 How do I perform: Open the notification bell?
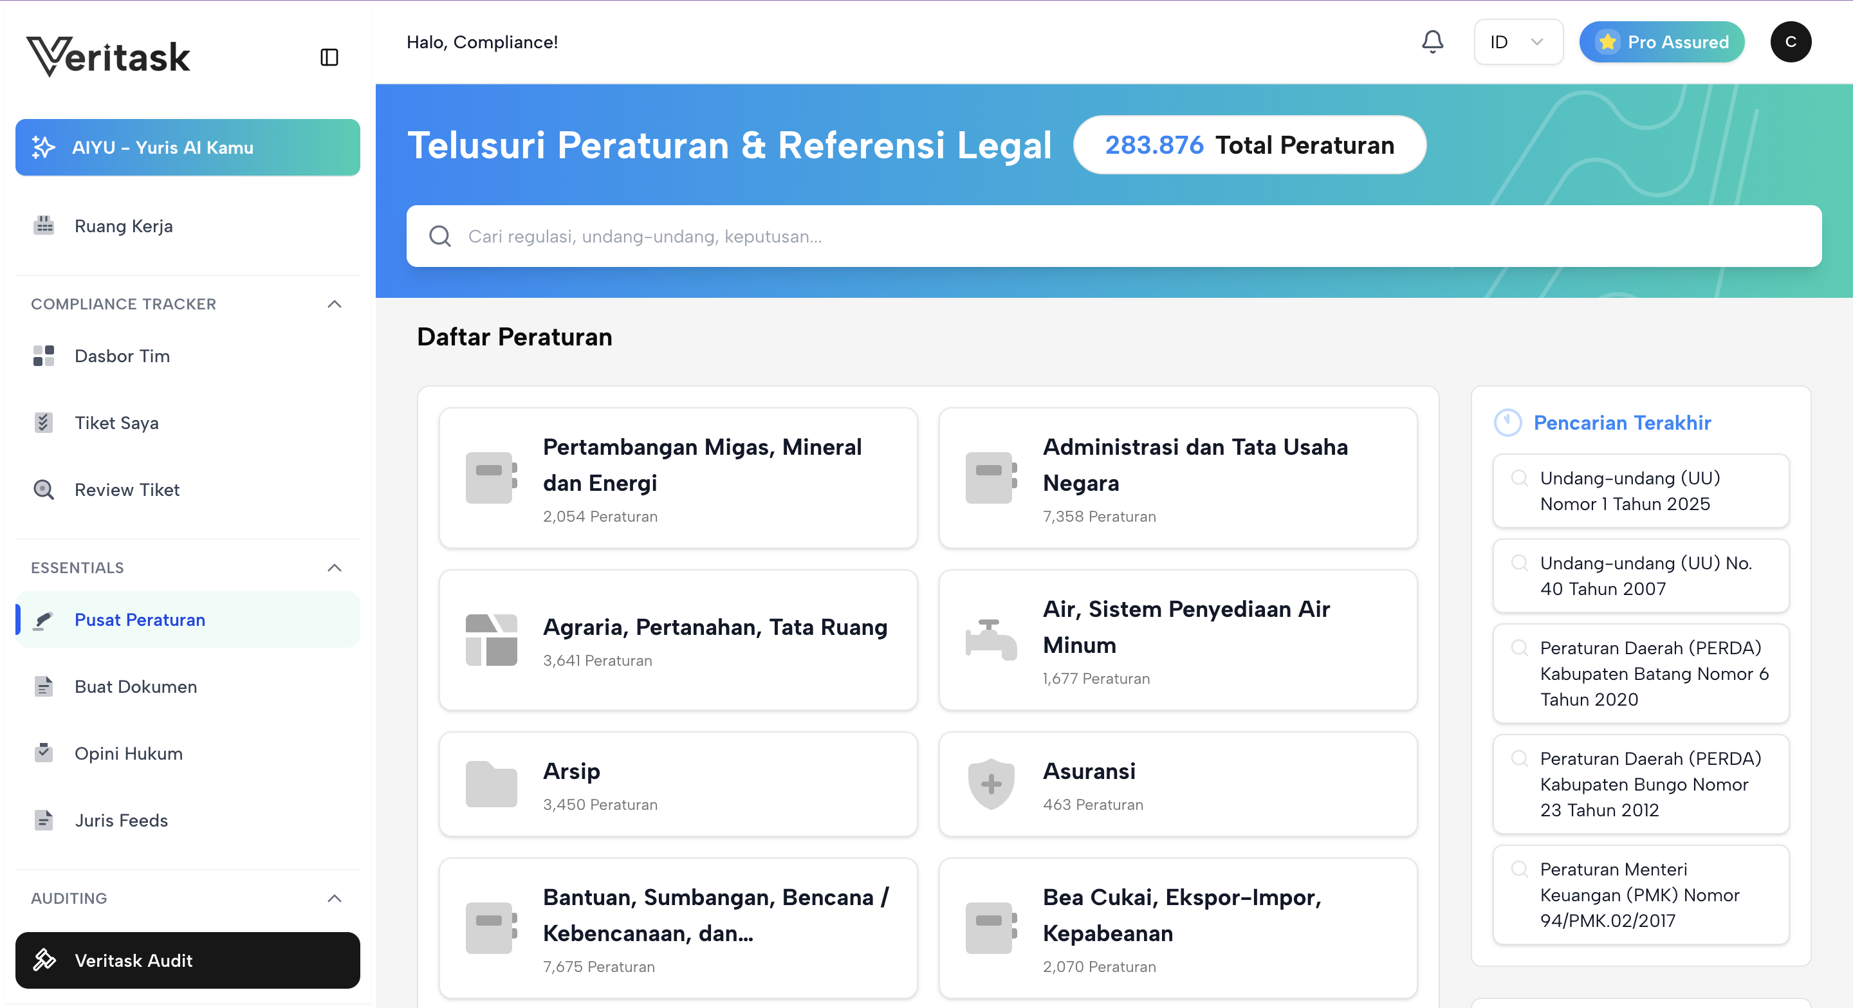click(1432, 42)
